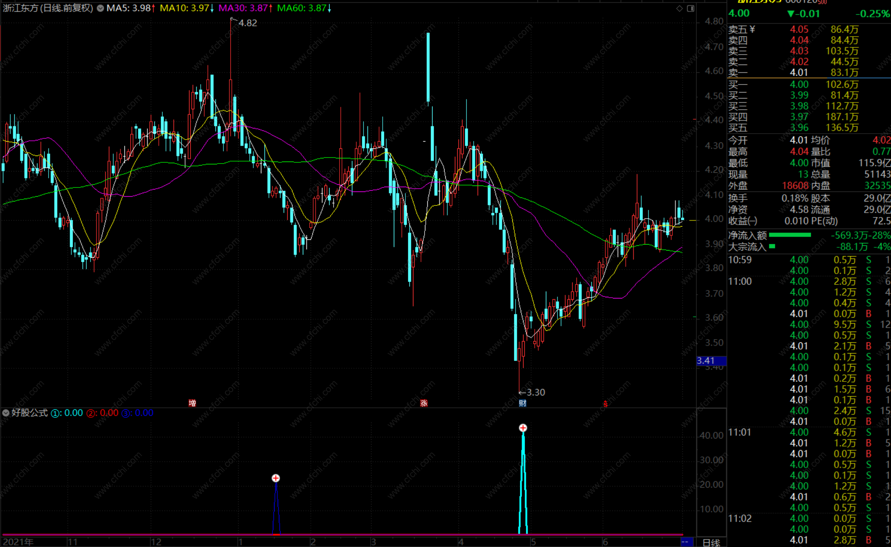Open the 日线 period selector at bottom
The image size is (891, 547).
point(711,542)
